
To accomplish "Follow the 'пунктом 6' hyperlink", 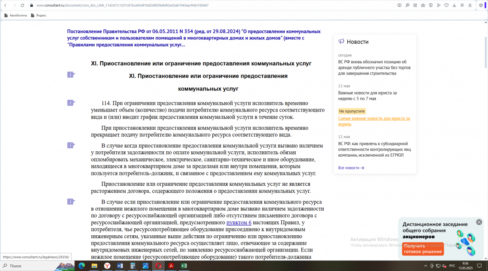I will [x=239, y=222].
